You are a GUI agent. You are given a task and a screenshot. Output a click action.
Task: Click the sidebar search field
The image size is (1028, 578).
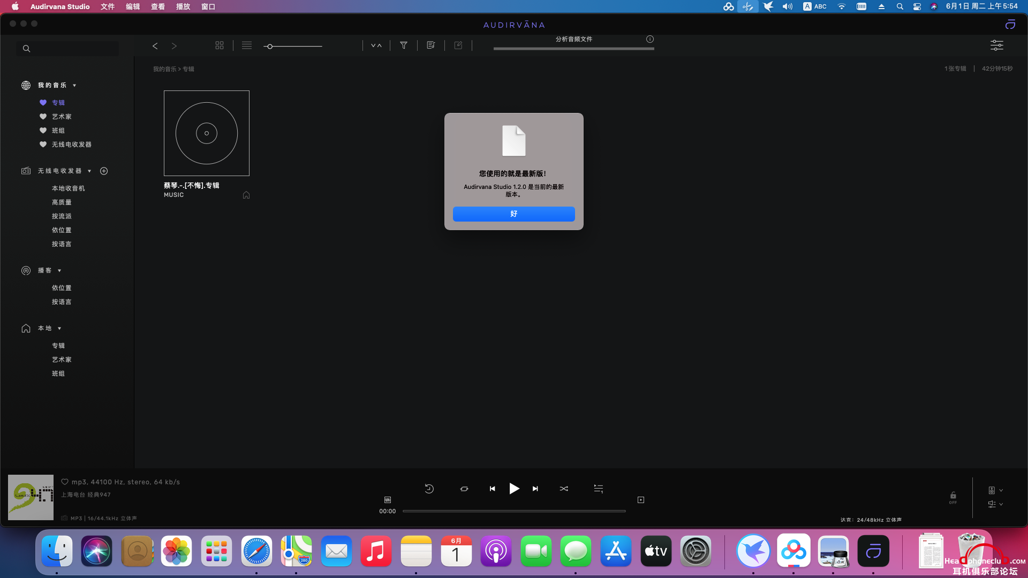(x=67, y=49)
